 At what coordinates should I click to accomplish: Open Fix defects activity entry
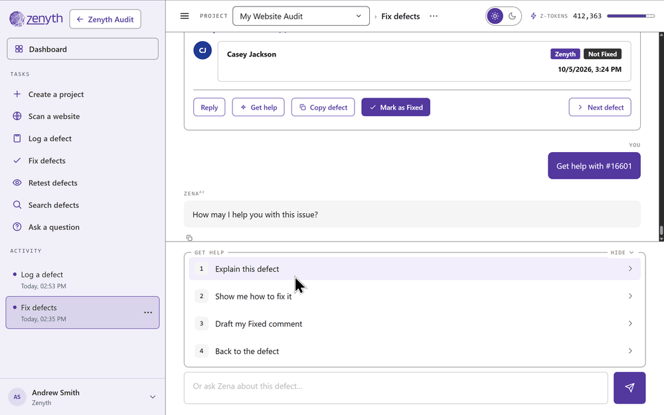[82, 313]
